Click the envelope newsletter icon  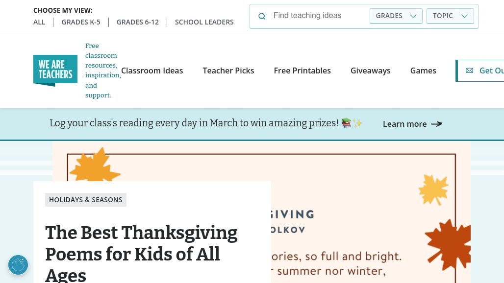click(x=469, y=71)
